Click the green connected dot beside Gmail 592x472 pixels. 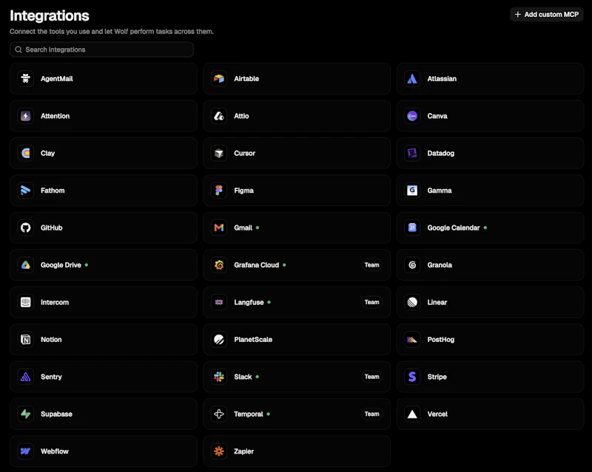(x=258, y=228)
